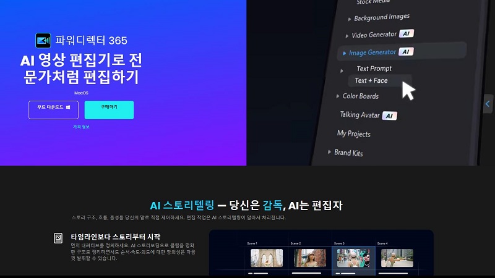495x278 pixels.
Task: Select the Scene 1 thumbnail
Action: (267, 258)
